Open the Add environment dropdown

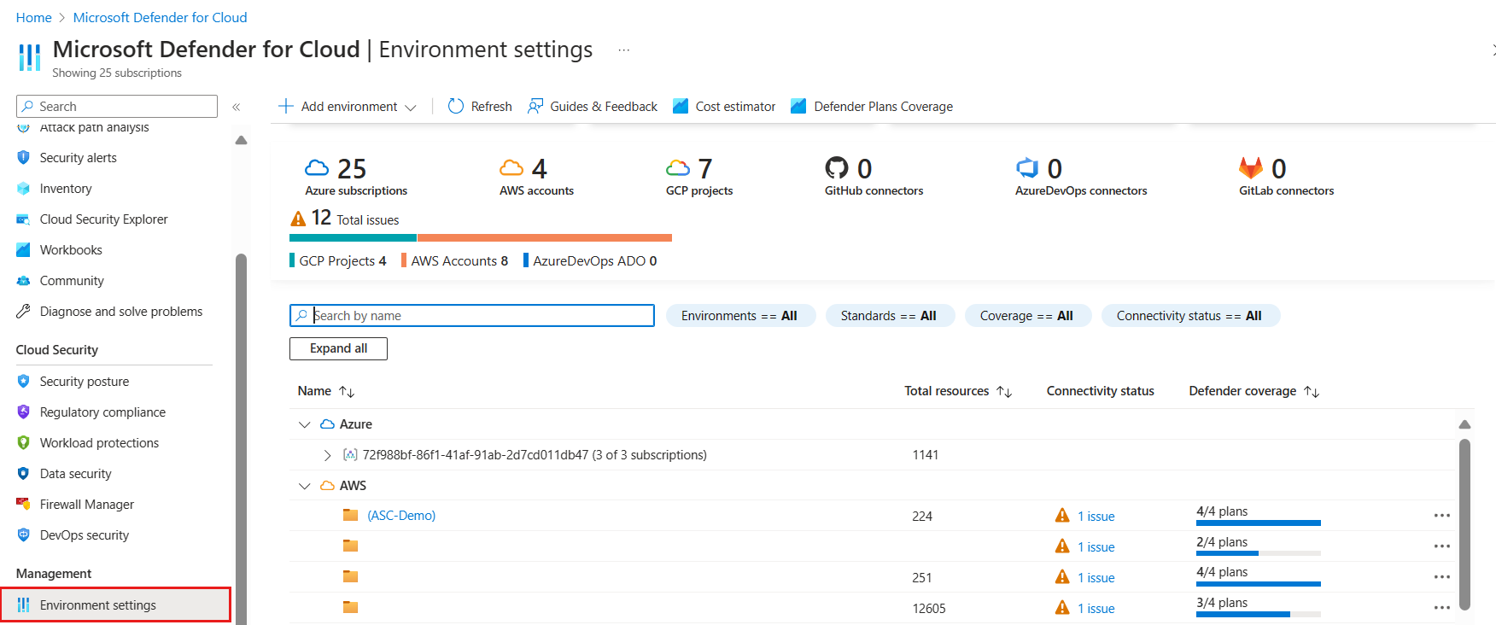pos(347,106)
